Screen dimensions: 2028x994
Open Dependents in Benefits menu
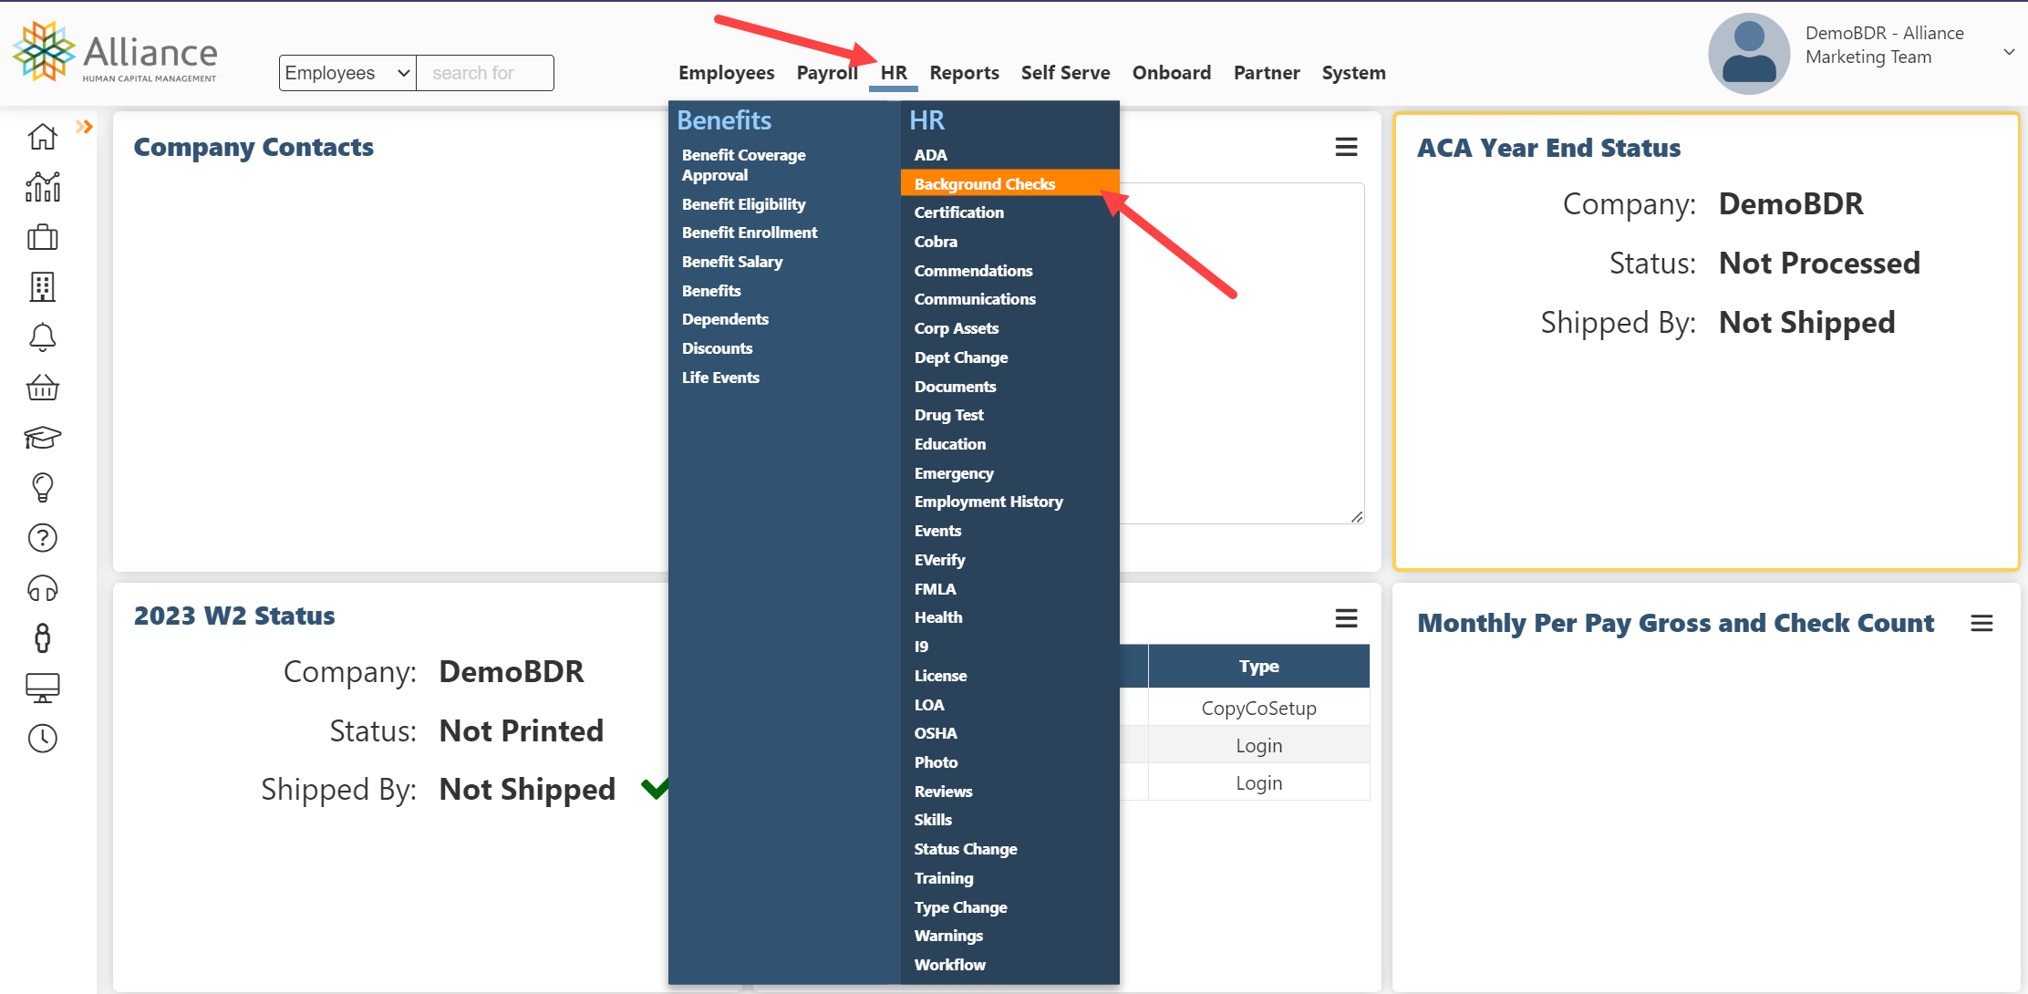[x=725, y=319]
